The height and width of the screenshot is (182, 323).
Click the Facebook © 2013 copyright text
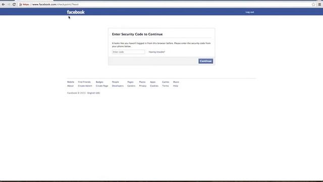click(76, 93)
